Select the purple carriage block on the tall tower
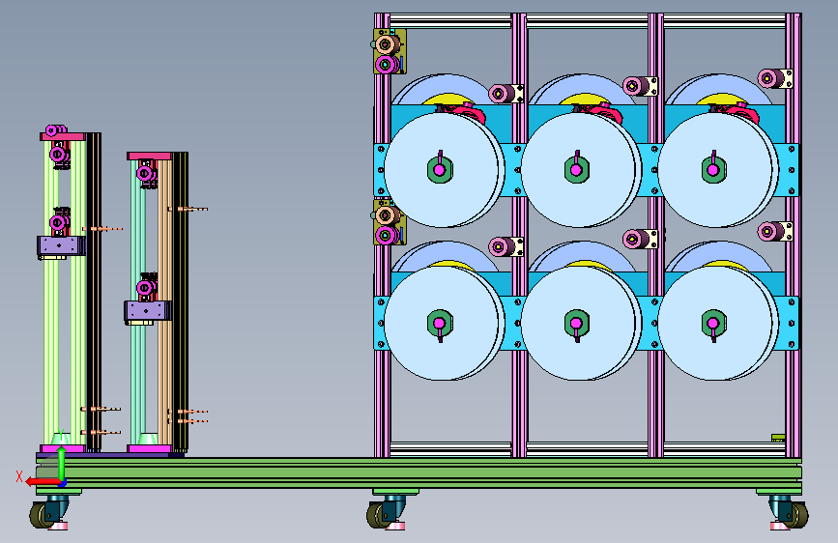 (x=62, y=245)
